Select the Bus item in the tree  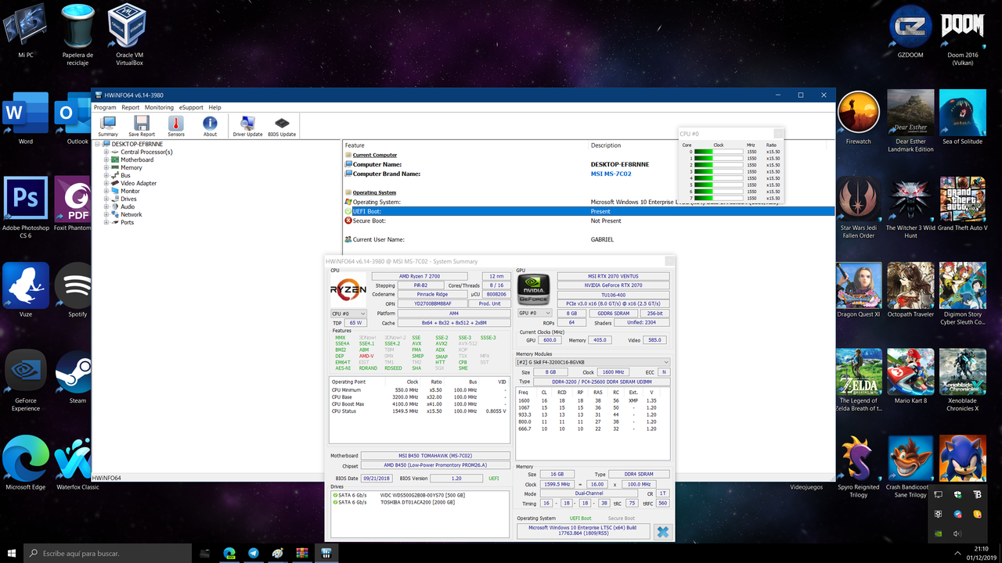pyautogui.click(x=125, y=175)
